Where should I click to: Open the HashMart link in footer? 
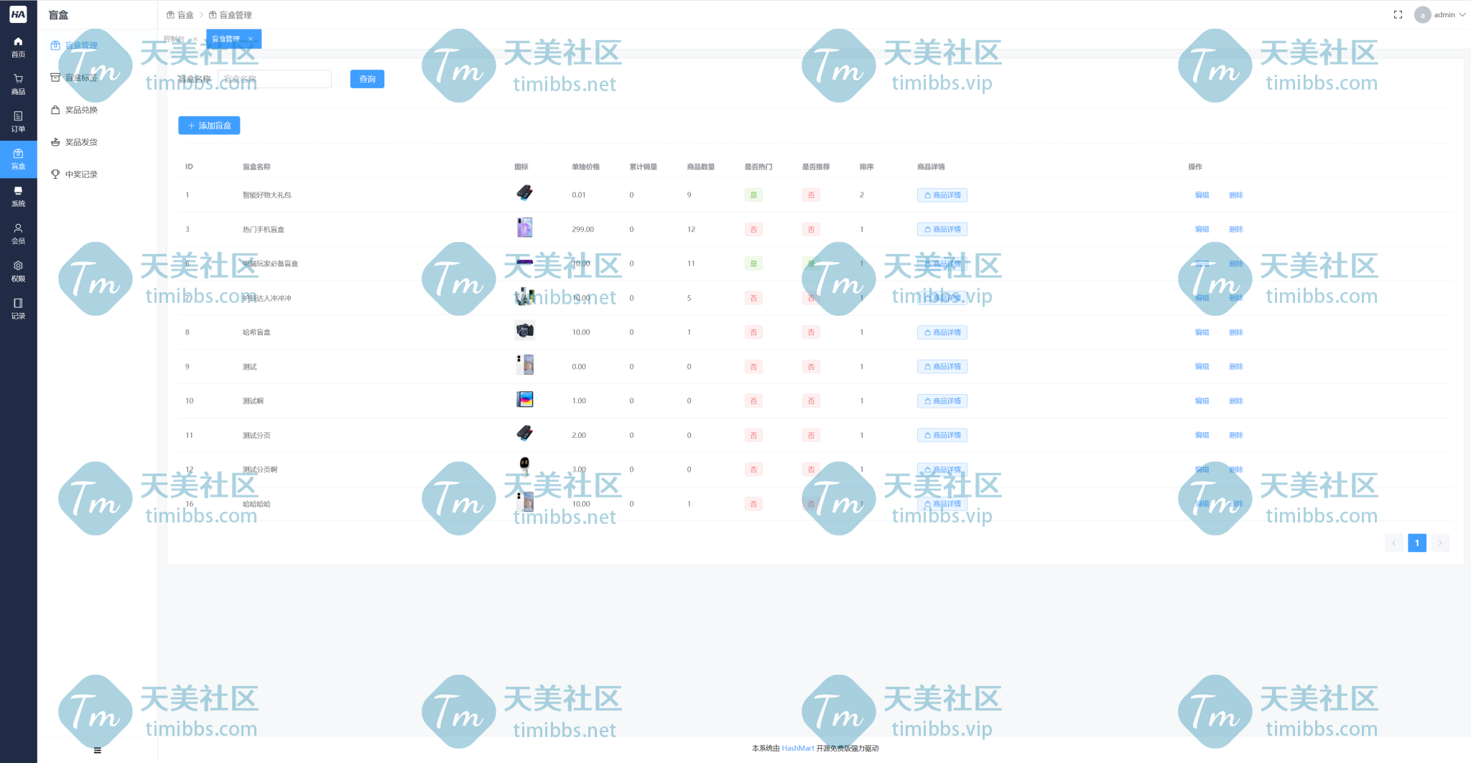(x=798, y=749)
